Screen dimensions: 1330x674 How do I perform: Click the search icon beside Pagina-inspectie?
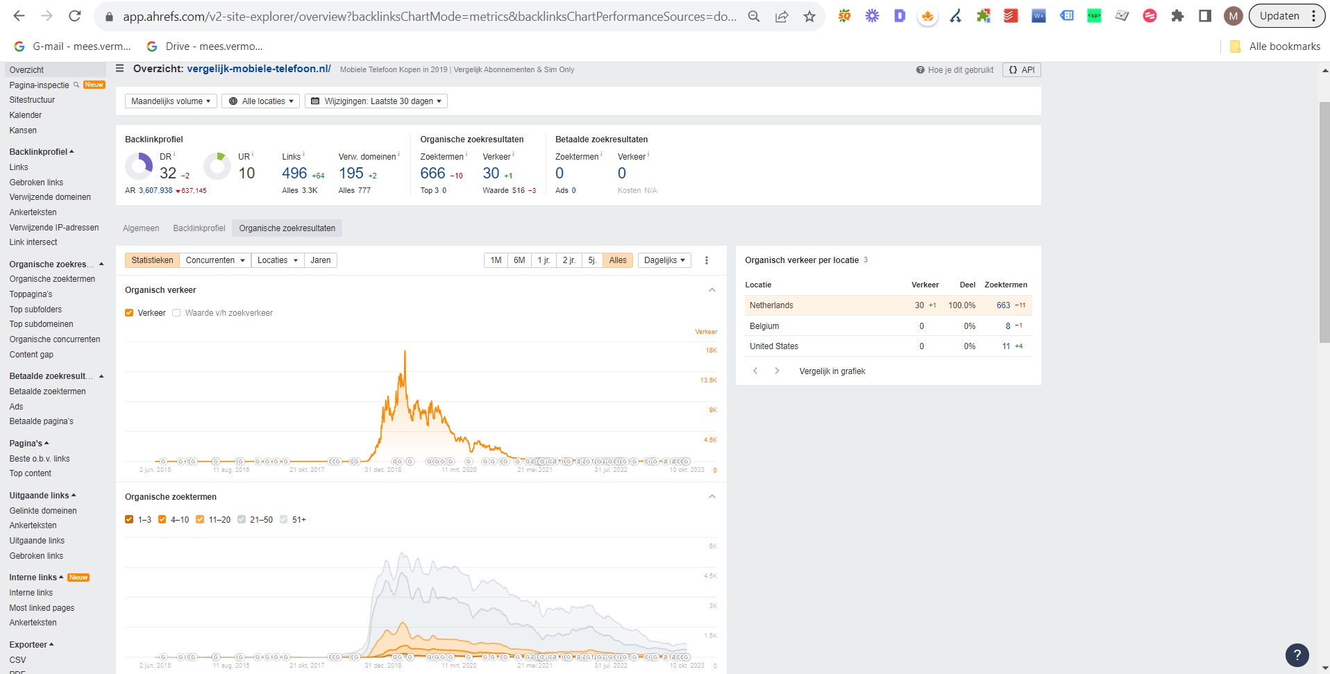tap(76, 85)
